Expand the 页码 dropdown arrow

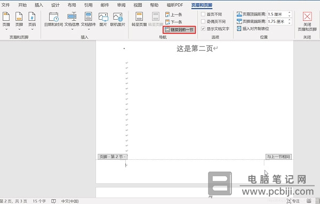click(32, 29)
